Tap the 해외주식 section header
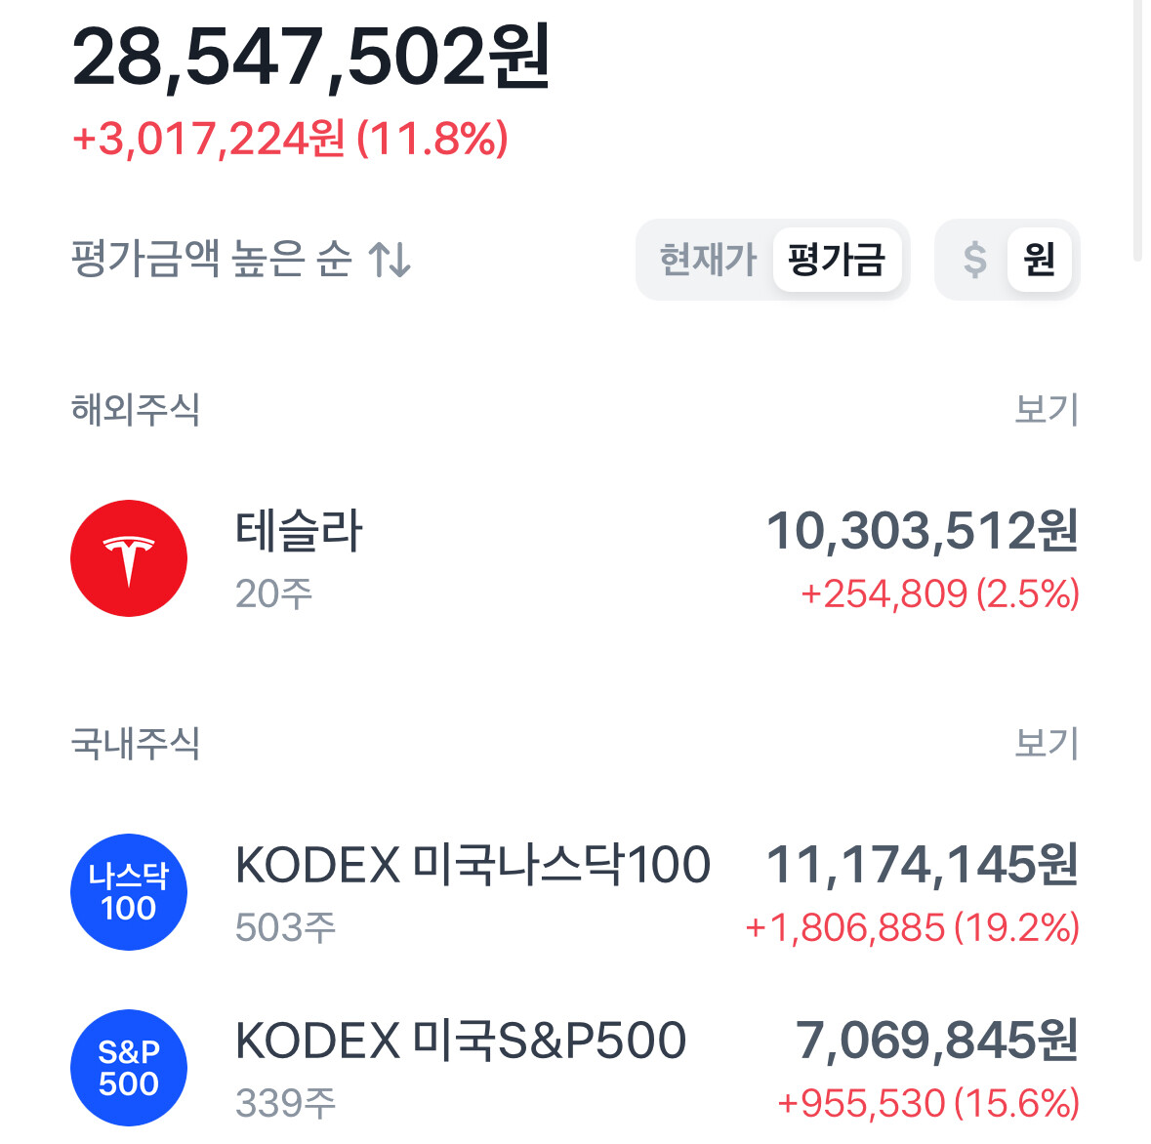Image resolution: width=1151 pixels, height=1144 pixels. 135,409
